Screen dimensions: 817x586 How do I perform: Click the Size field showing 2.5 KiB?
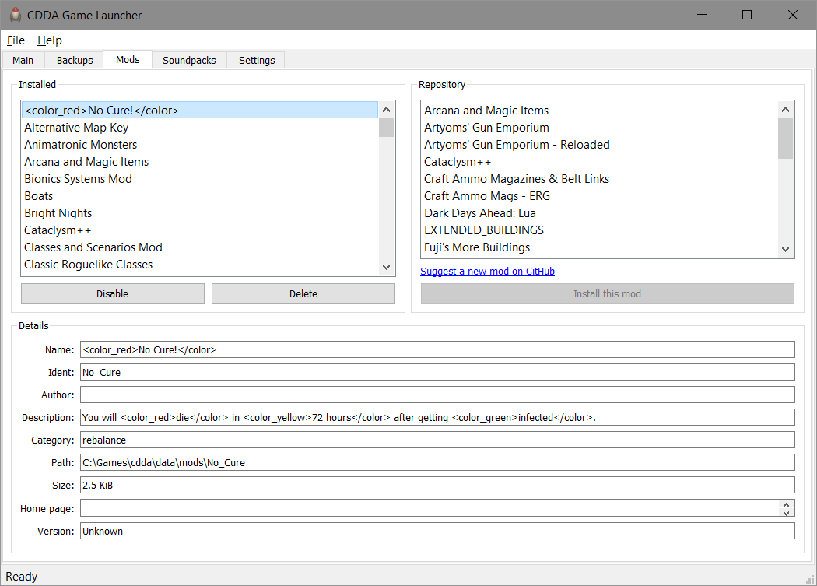coord(437,485)
